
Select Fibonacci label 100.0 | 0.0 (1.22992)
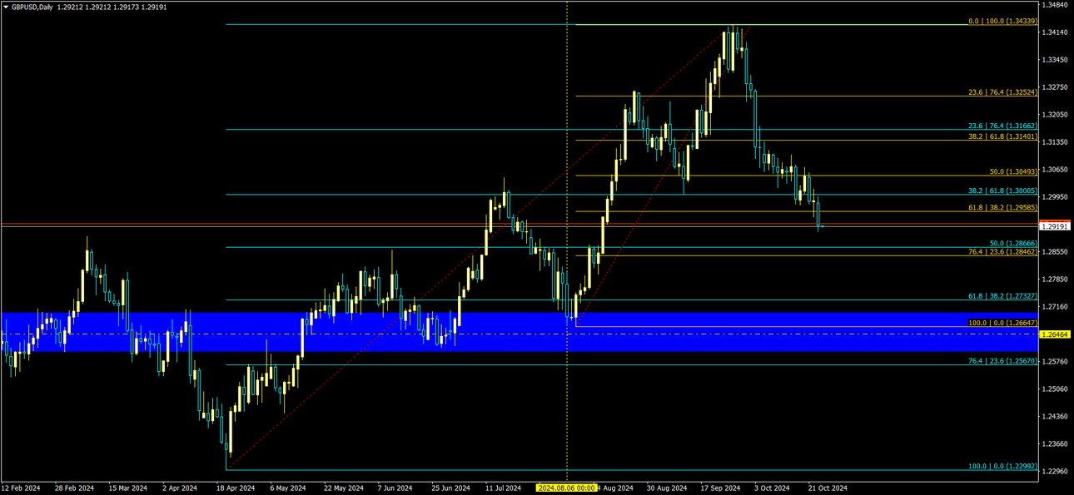pyautogui.click(x=1002, y=467)
